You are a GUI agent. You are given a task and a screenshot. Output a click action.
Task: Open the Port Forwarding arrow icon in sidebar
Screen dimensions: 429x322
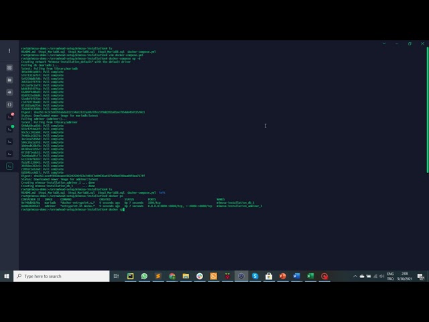(9, 93)
